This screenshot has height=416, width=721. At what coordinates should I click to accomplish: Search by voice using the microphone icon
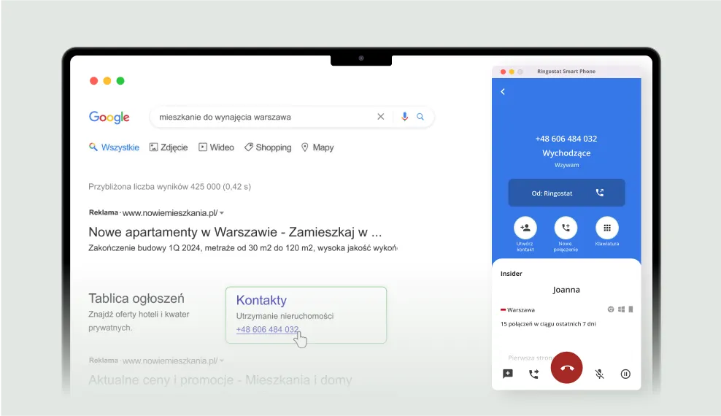point(404,117)
